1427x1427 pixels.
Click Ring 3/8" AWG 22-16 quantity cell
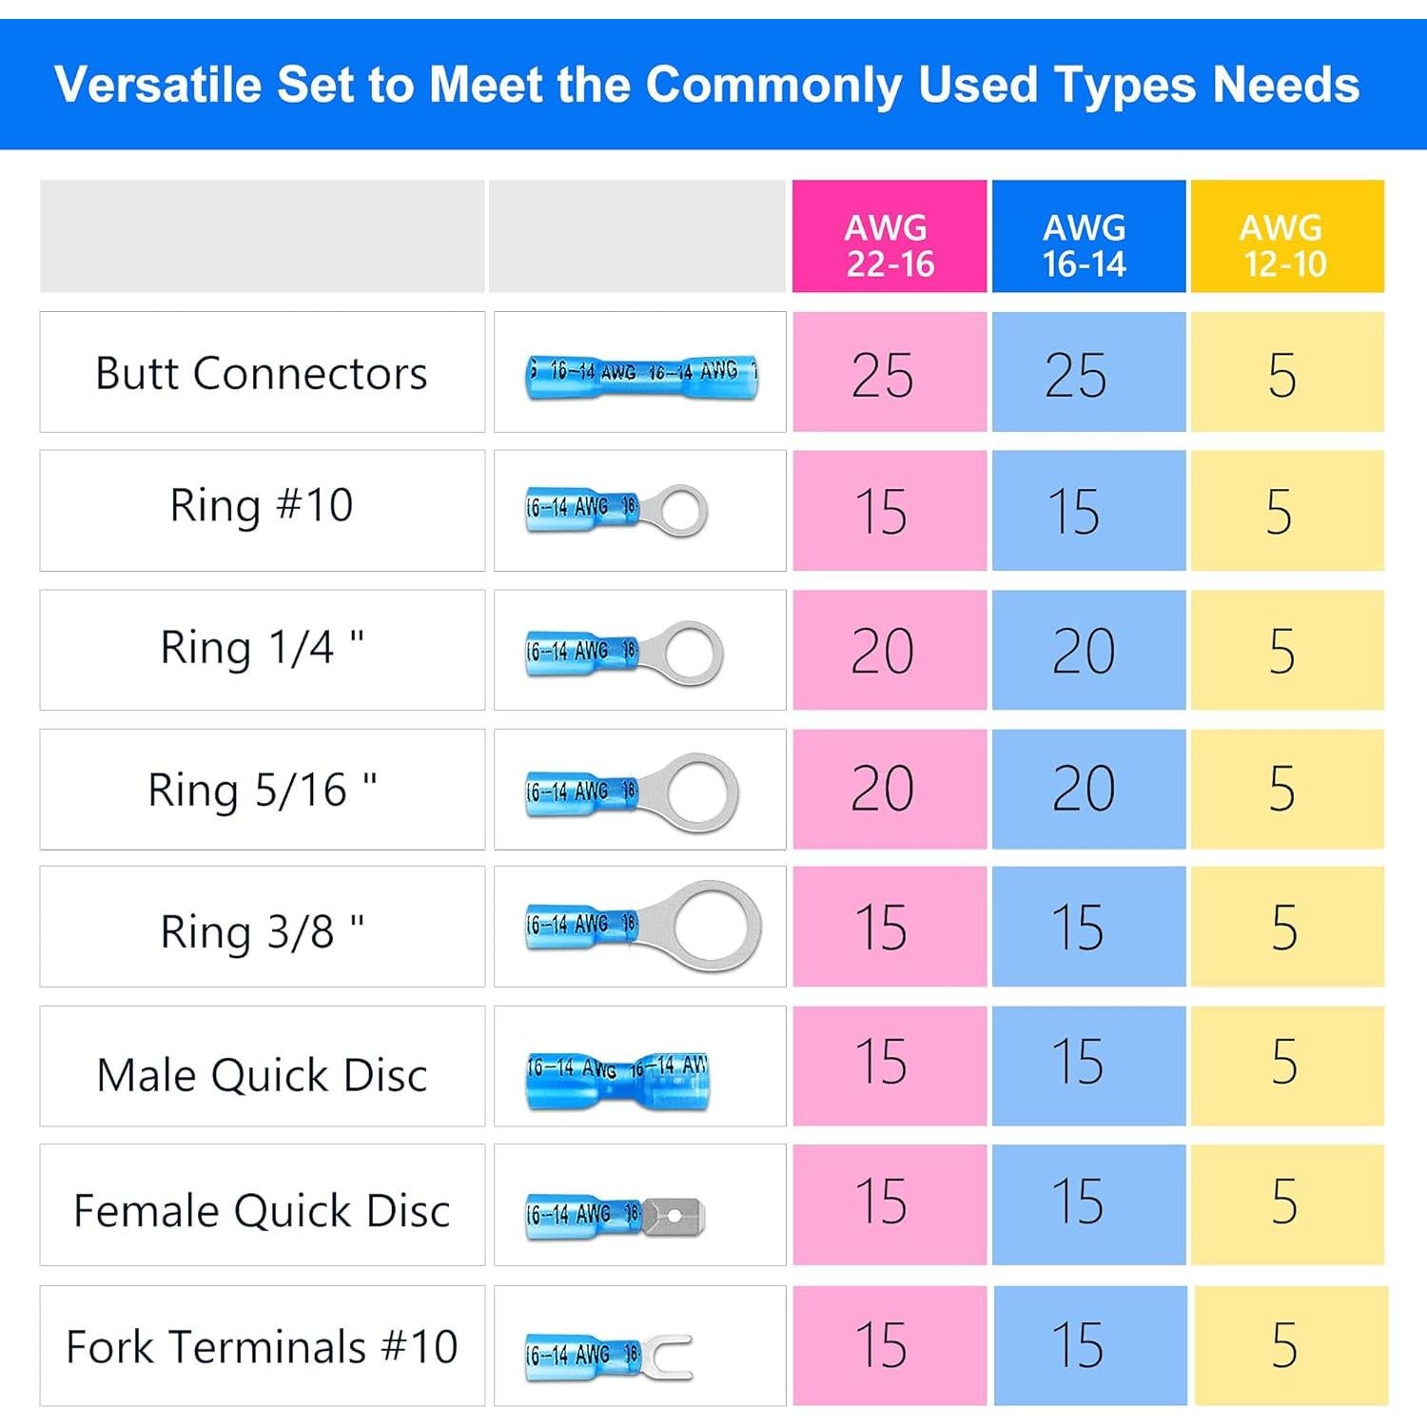click(889, 927)
